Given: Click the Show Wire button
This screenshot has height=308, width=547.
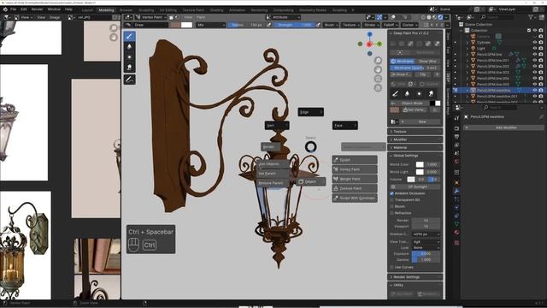Looking at the screenshot, I should (427, 61).
